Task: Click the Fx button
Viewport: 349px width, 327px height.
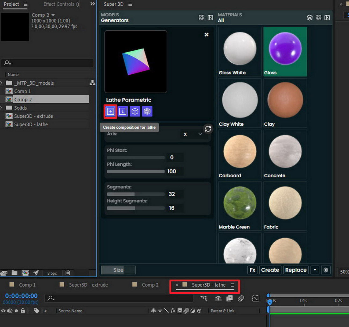Action: pyautogui.click(x=252, y=270)
